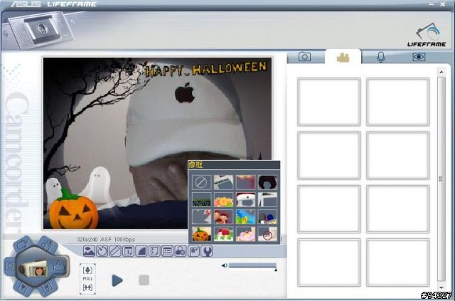Select the timer clock toolbar icon
The height and width of the screenshot is (301, 455).
(x=102, y=250)
